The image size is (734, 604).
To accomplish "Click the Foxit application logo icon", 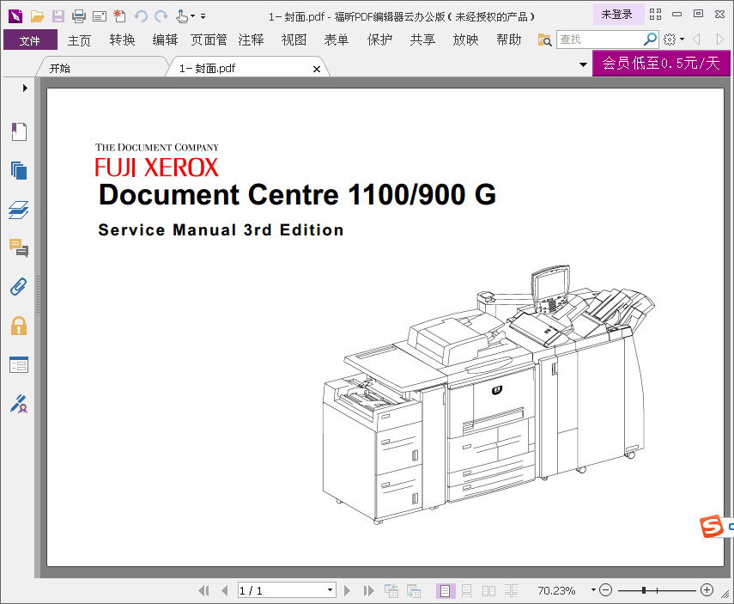I will (15, 16).
